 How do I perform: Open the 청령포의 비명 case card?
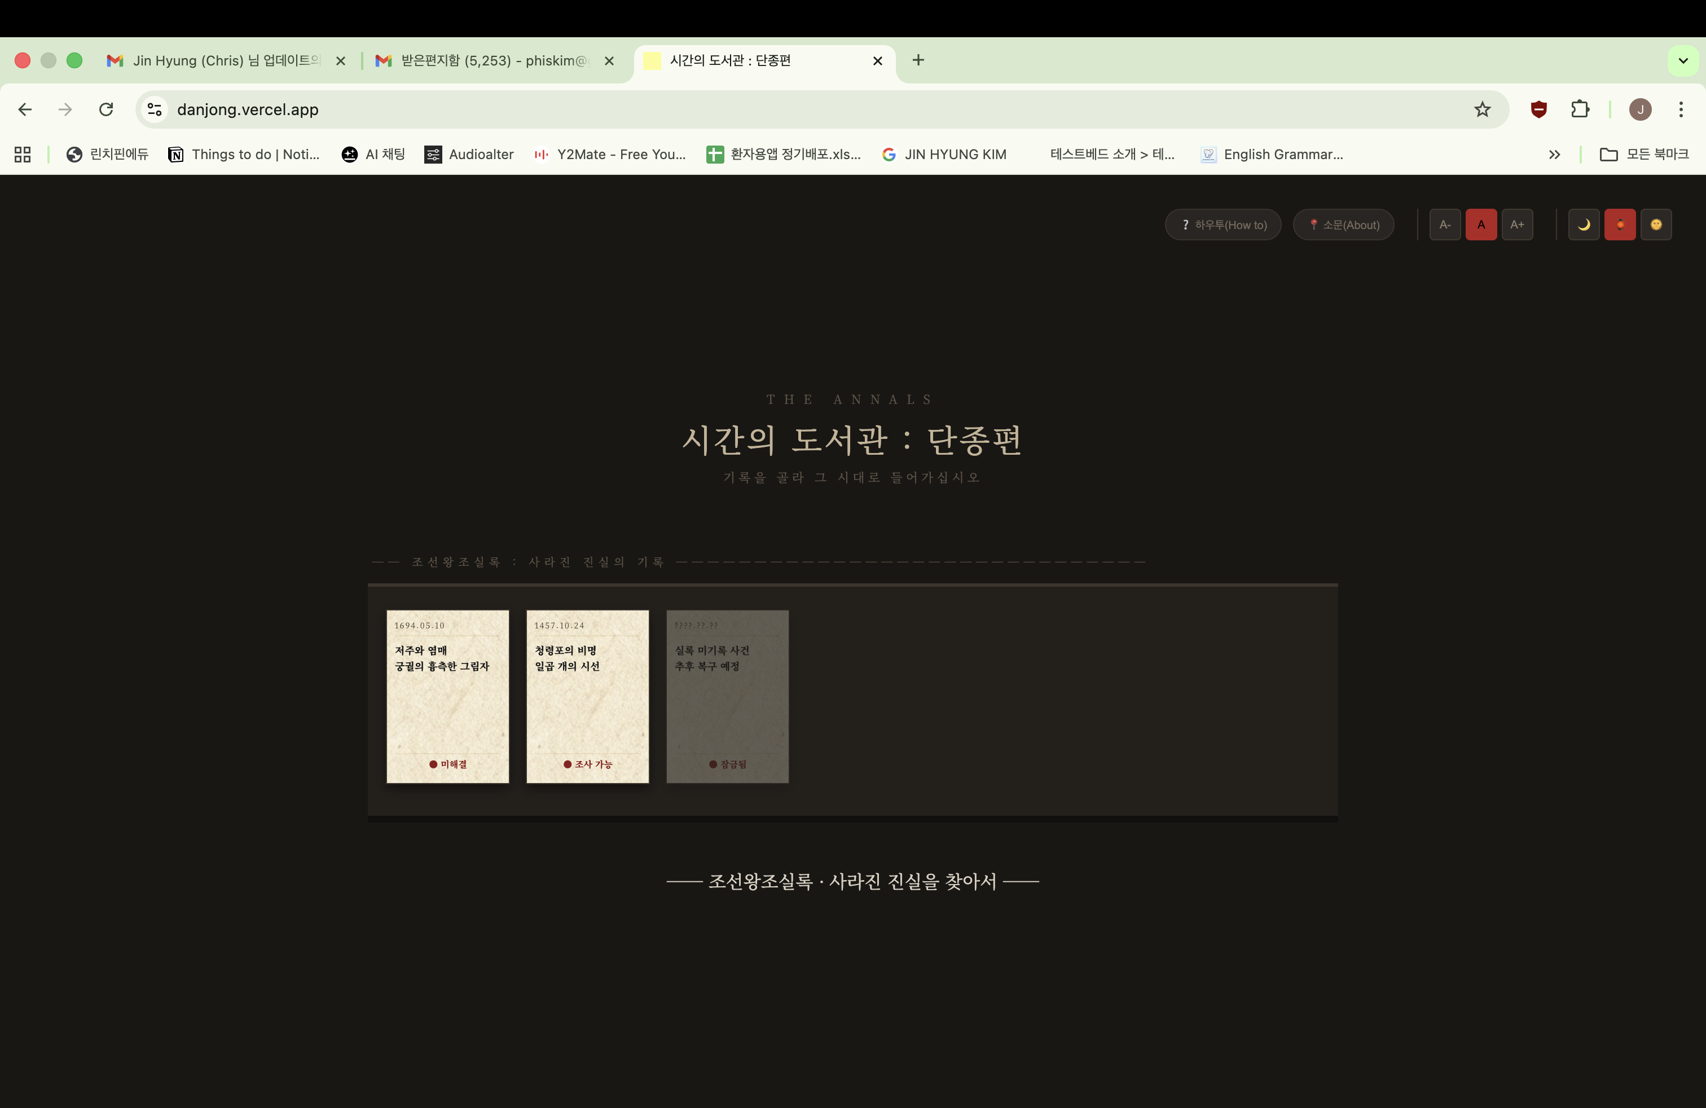coord(588,697)
